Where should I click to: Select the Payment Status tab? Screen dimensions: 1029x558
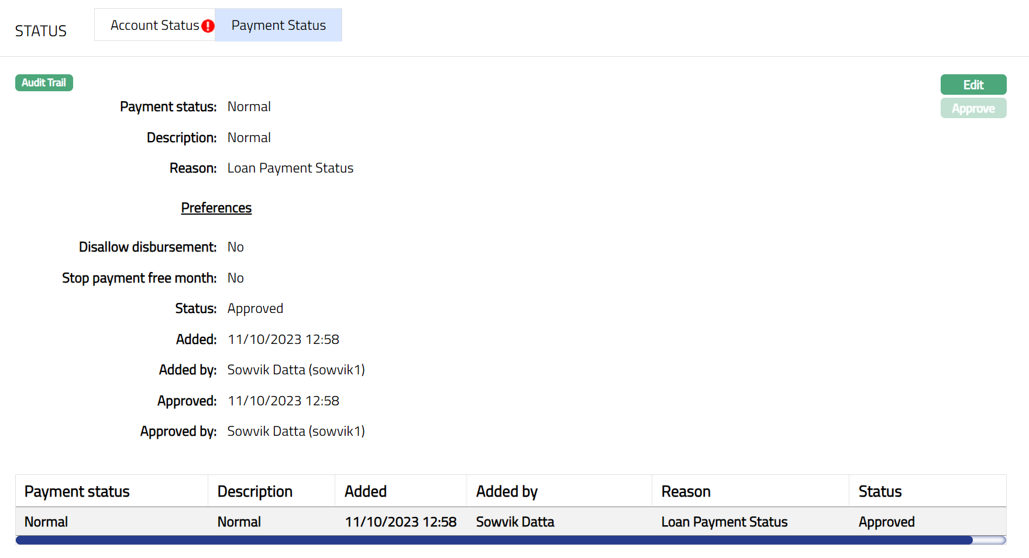point(278,25)
